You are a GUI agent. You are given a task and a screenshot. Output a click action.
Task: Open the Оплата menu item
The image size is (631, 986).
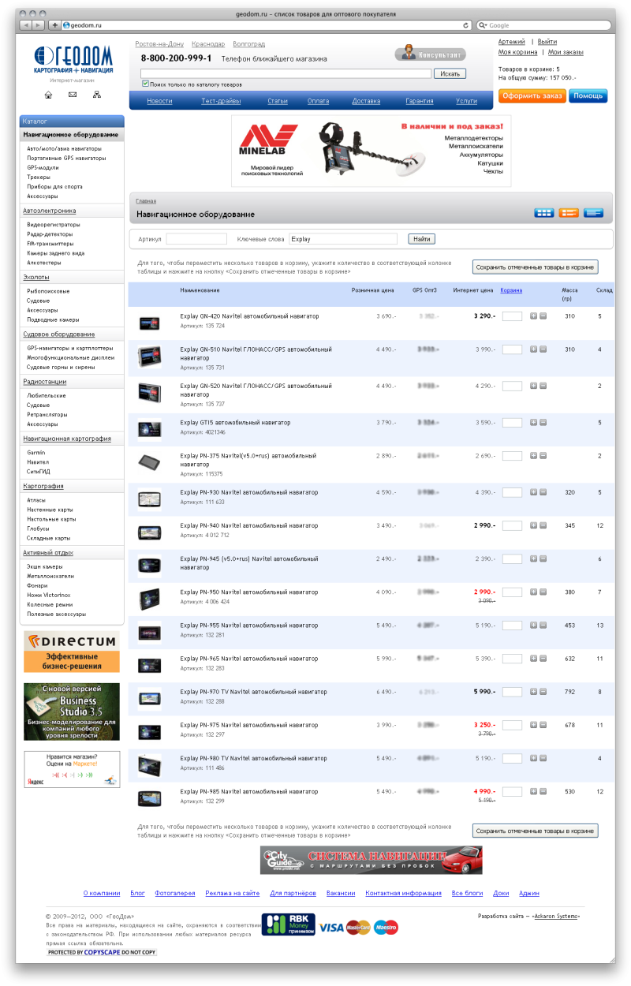(x=319, y=101)
